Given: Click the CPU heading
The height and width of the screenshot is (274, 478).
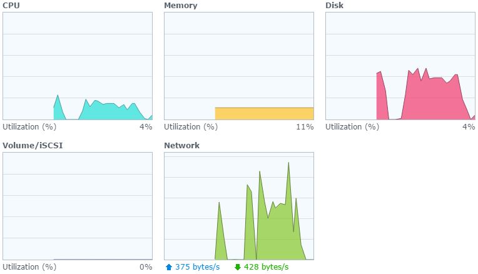Looking at the screenshot, I should tap(11, 6).
